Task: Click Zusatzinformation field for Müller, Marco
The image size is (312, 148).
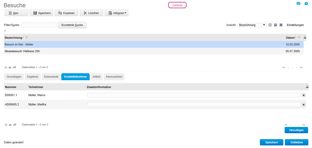Action: click(194, 95)
